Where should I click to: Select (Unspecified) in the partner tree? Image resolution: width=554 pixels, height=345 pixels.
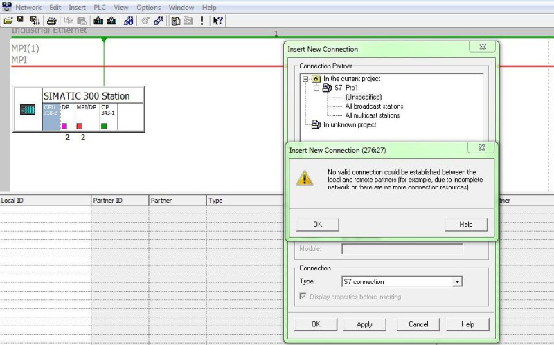(x=364, y=97)
